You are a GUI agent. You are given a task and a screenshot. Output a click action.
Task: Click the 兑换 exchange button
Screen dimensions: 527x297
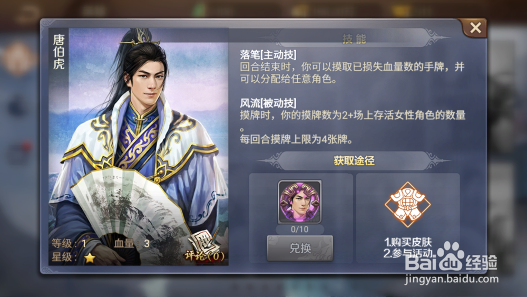tap(300, 248)
